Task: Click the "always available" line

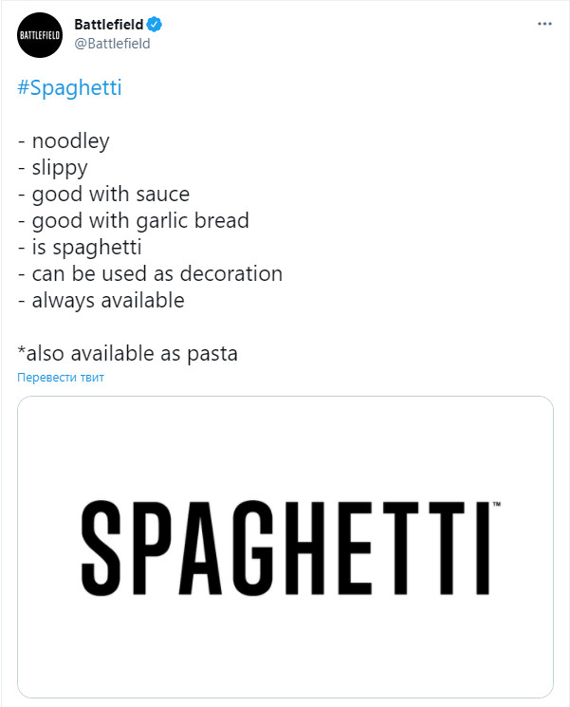Action: point(101,301)
